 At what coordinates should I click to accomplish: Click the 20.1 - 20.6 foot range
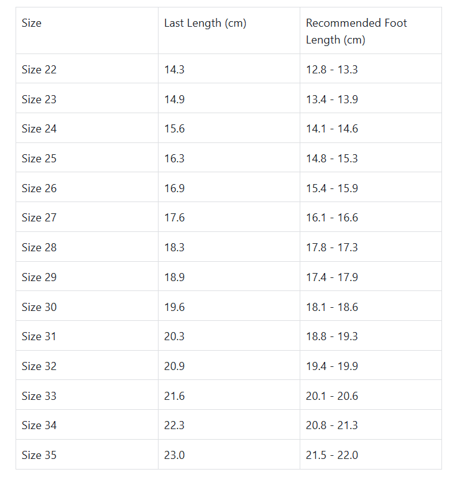pos(331,396)
